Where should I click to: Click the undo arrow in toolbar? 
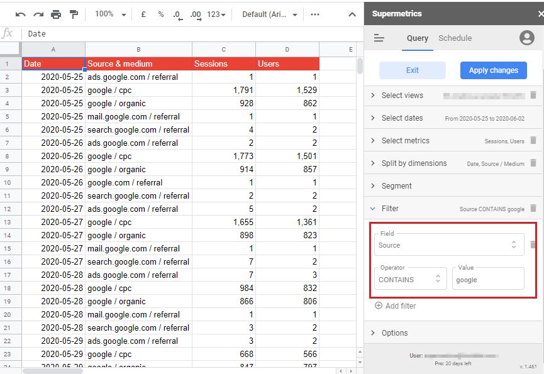click(21, 14)
